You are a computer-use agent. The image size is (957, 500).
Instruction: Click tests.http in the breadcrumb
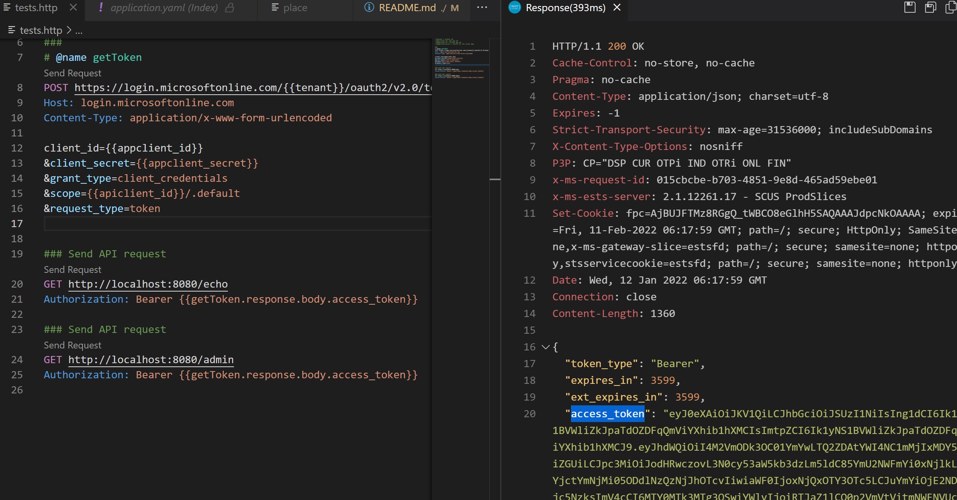coord(41,30)
